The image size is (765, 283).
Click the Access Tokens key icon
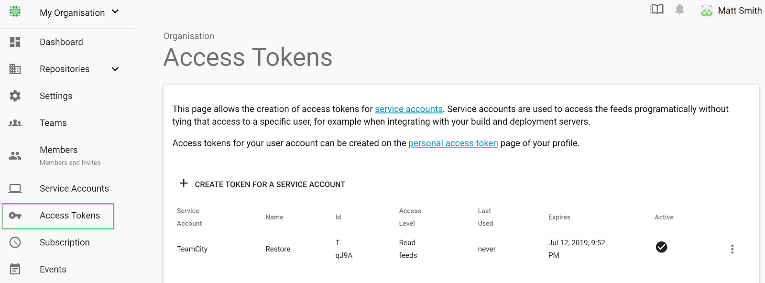pos(15,216)
